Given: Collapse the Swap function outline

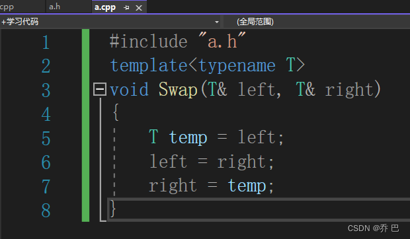Looking at the screenshot, I should [x=100, y=89].
